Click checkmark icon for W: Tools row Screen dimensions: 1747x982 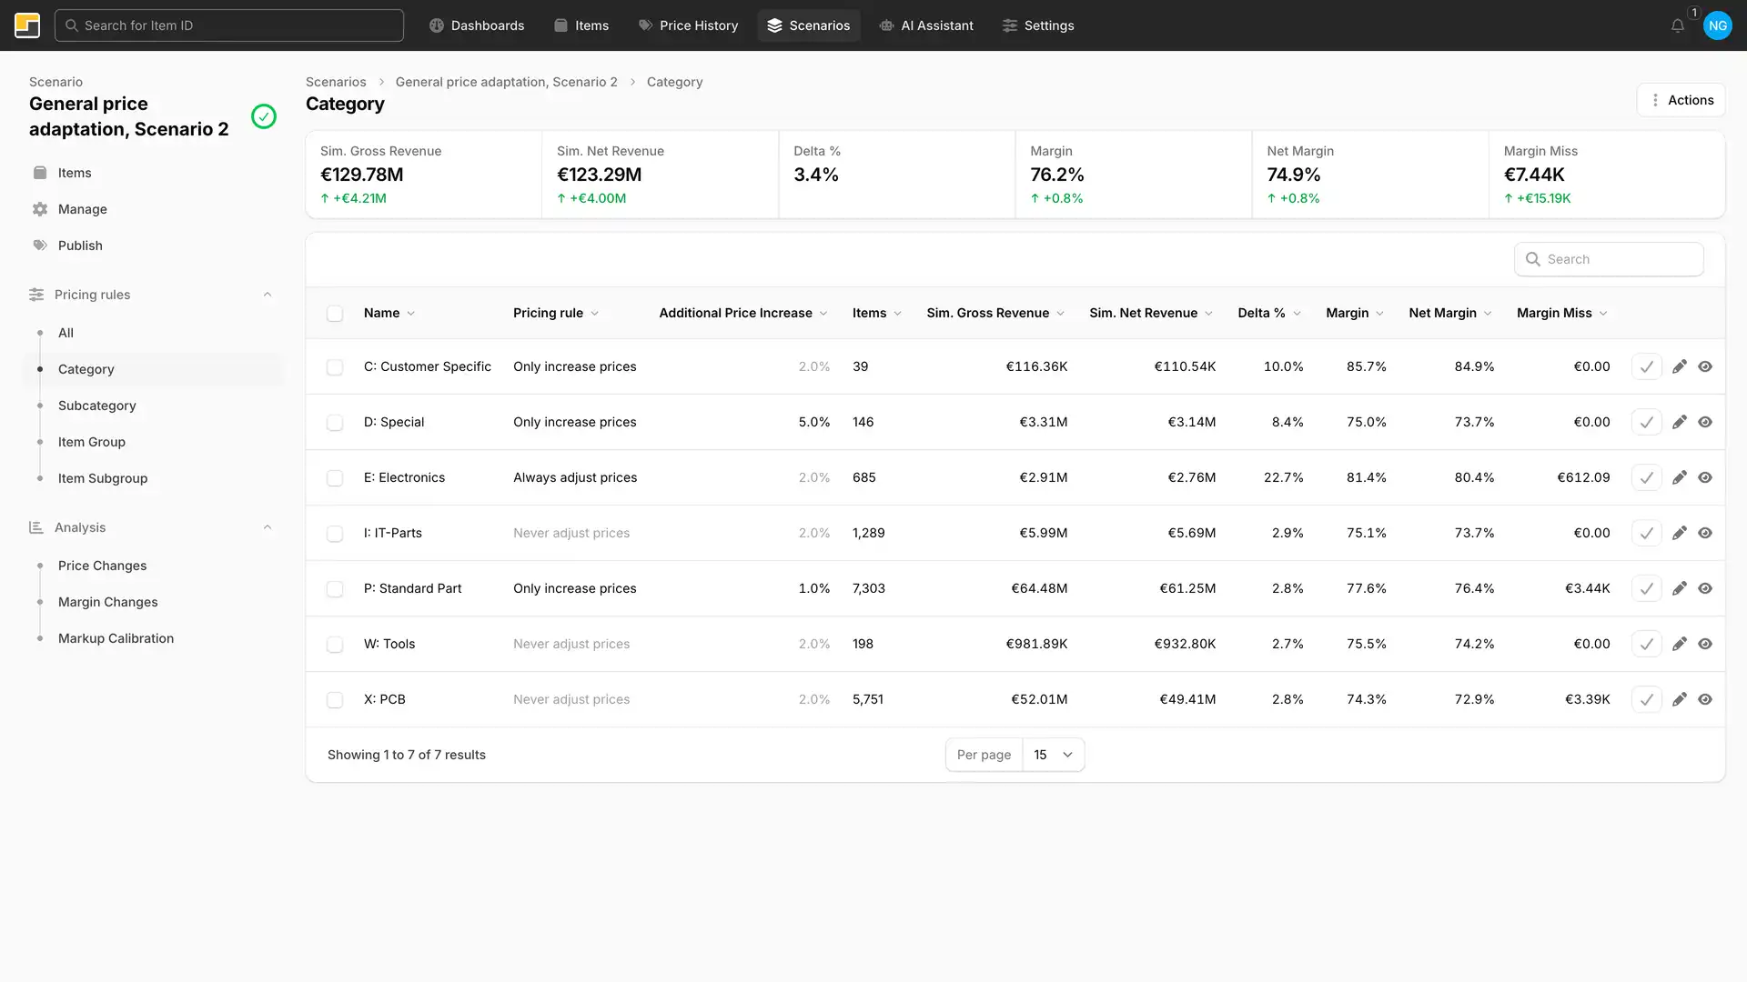coord(1646,644)
